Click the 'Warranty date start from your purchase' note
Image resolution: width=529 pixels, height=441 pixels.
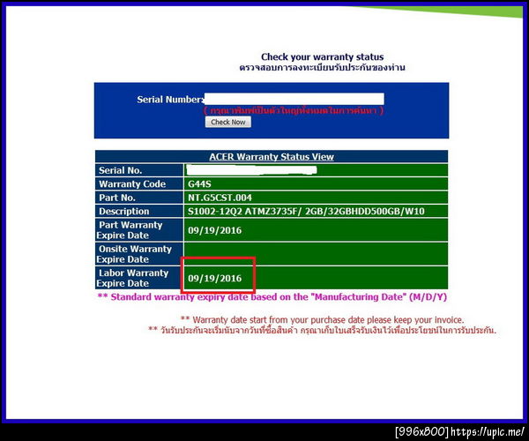[322, 319]
